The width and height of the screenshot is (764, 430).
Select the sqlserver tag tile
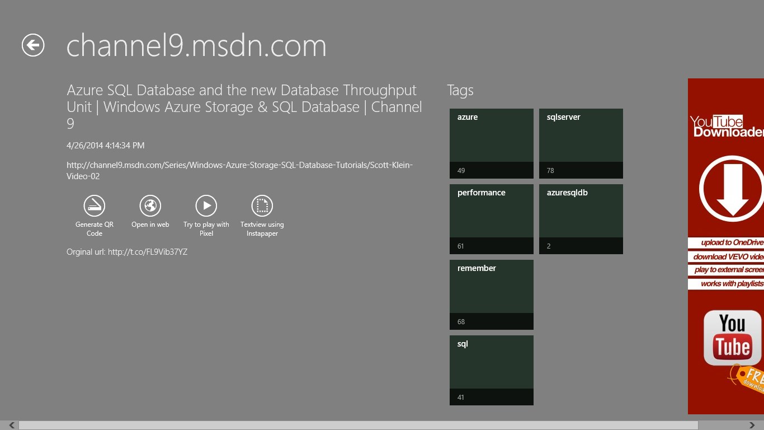[581, 143]
